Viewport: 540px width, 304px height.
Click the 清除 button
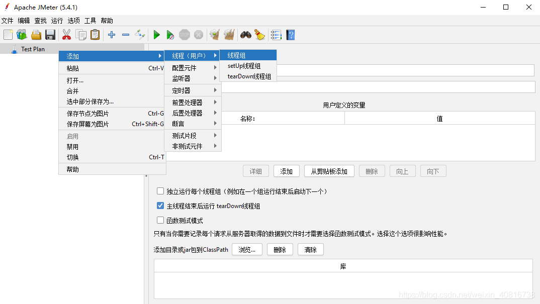click(x=310, y=250)
